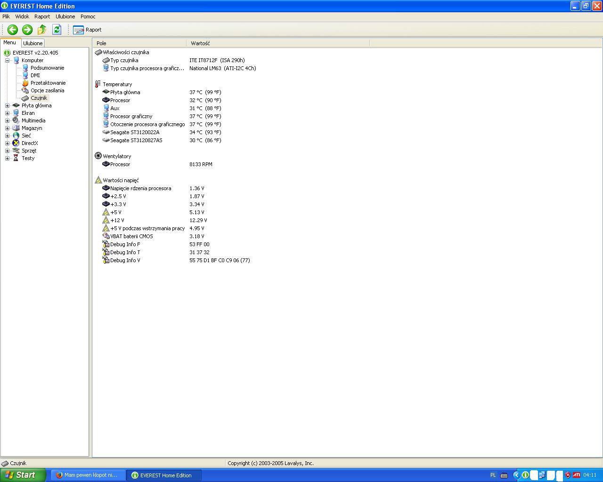This screenshot has width=603, height=482.
Task: Open the Pomoc menu
Action: [88, 16]
